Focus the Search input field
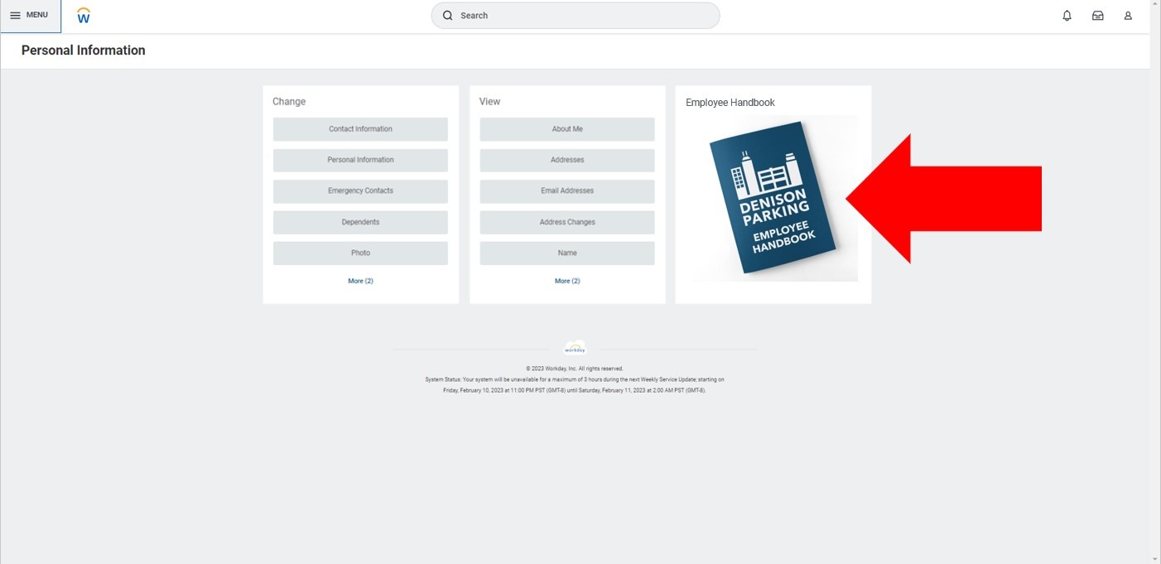Screen dimensions: 1161x564 click(576, 16)
